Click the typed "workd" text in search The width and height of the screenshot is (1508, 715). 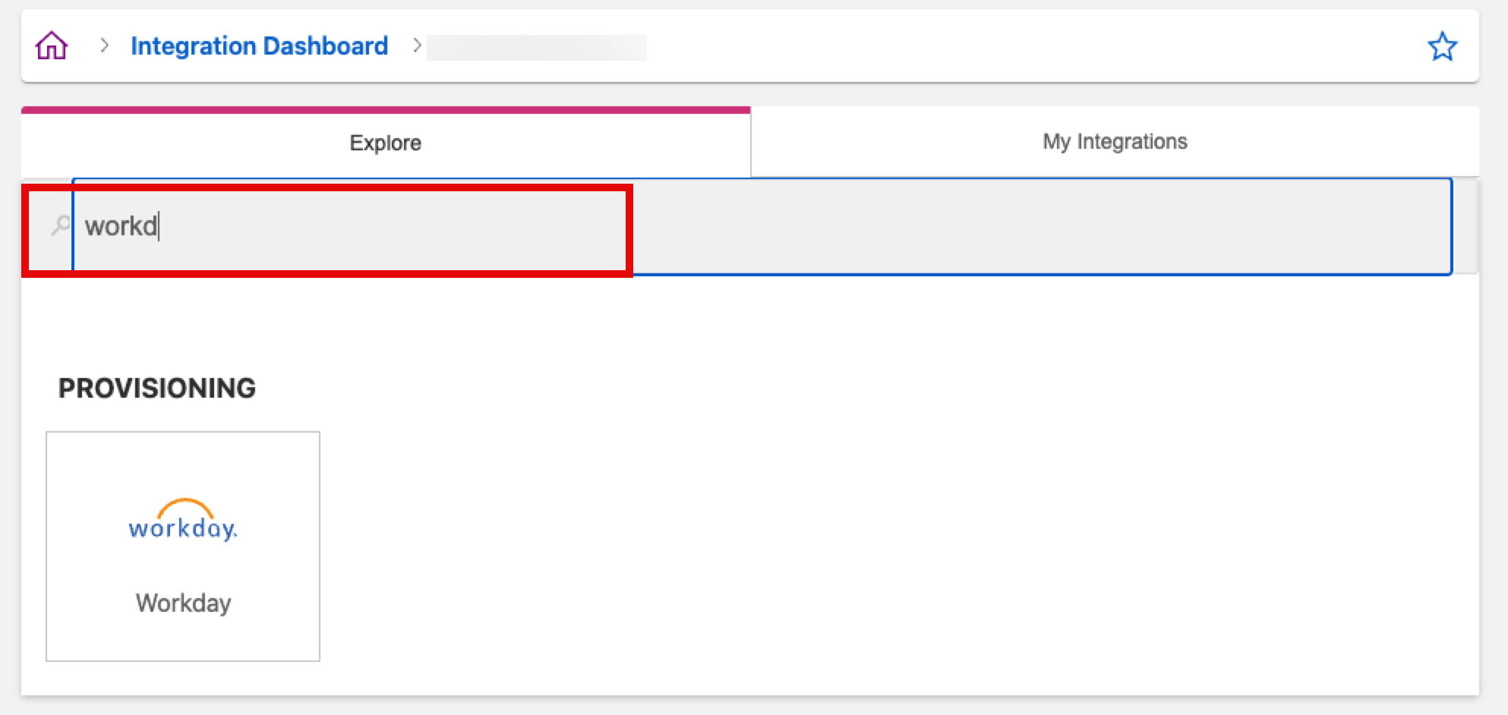(x=121, y=226)
